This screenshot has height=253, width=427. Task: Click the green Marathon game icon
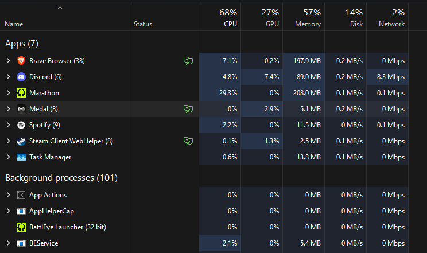pyautogui.click(x=21, y=92)
